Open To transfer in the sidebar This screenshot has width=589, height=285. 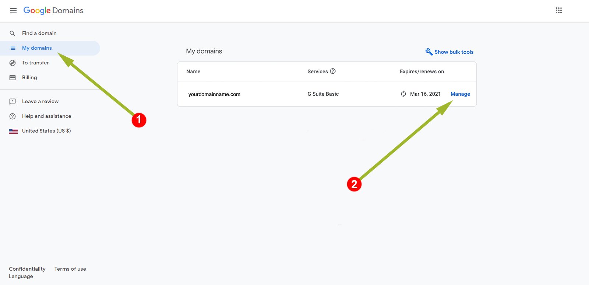pos(35,63)
